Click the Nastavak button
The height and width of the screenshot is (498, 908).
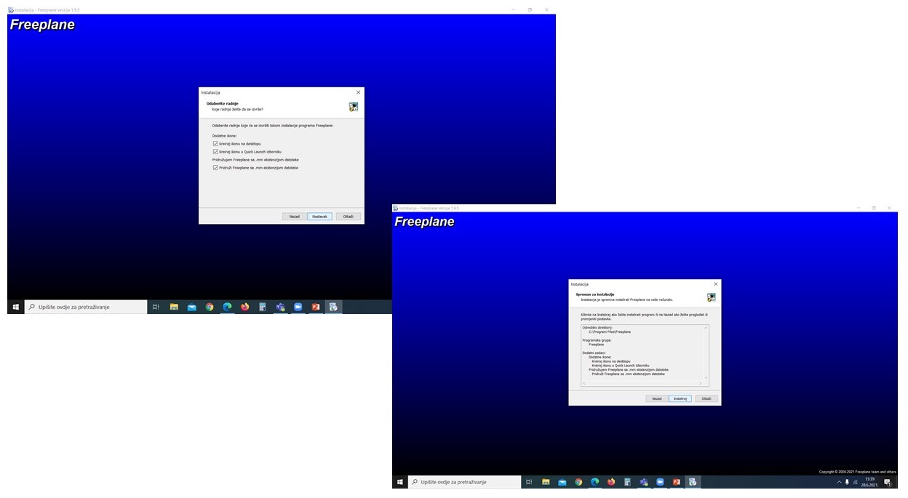tap(319, 217)
